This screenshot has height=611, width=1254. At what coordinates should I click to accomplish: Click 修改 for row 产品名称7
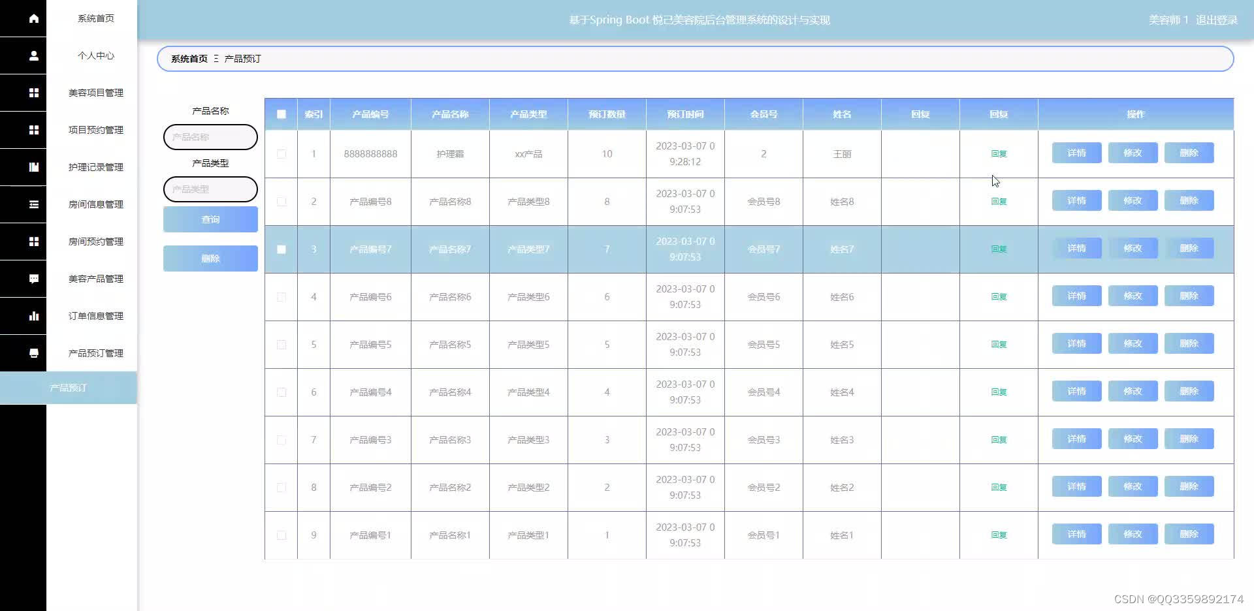click(x=1133, y=248)
